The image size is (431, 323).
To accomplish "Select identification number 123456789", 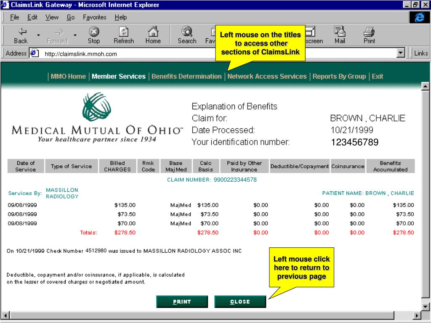I will tap(354, 142).
